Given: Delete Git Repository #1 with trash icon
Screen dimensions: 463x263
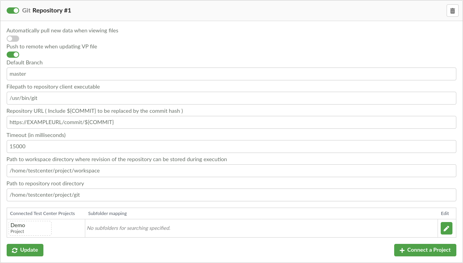Looking at the screenshot, I should pyautogui.click(x=452, y=11).
